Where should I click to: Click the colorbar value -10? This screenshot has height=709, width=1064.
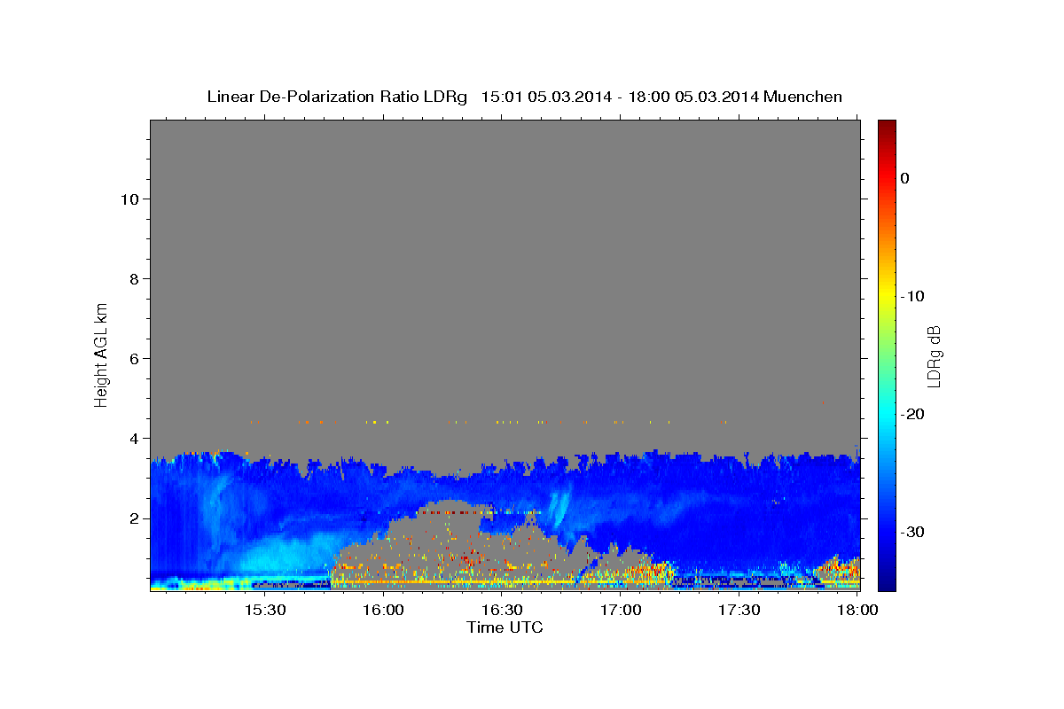912,296
